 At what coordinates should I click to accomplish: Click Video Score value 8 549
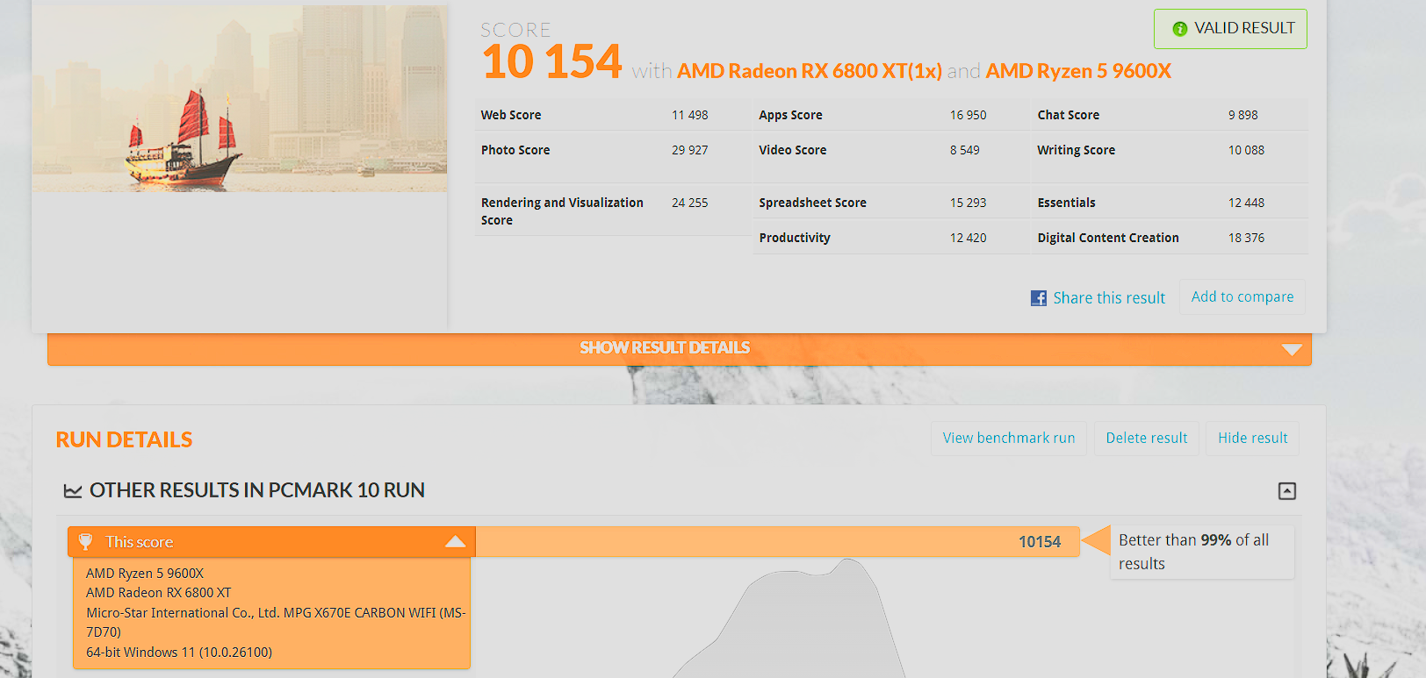[x=965, y=150]
